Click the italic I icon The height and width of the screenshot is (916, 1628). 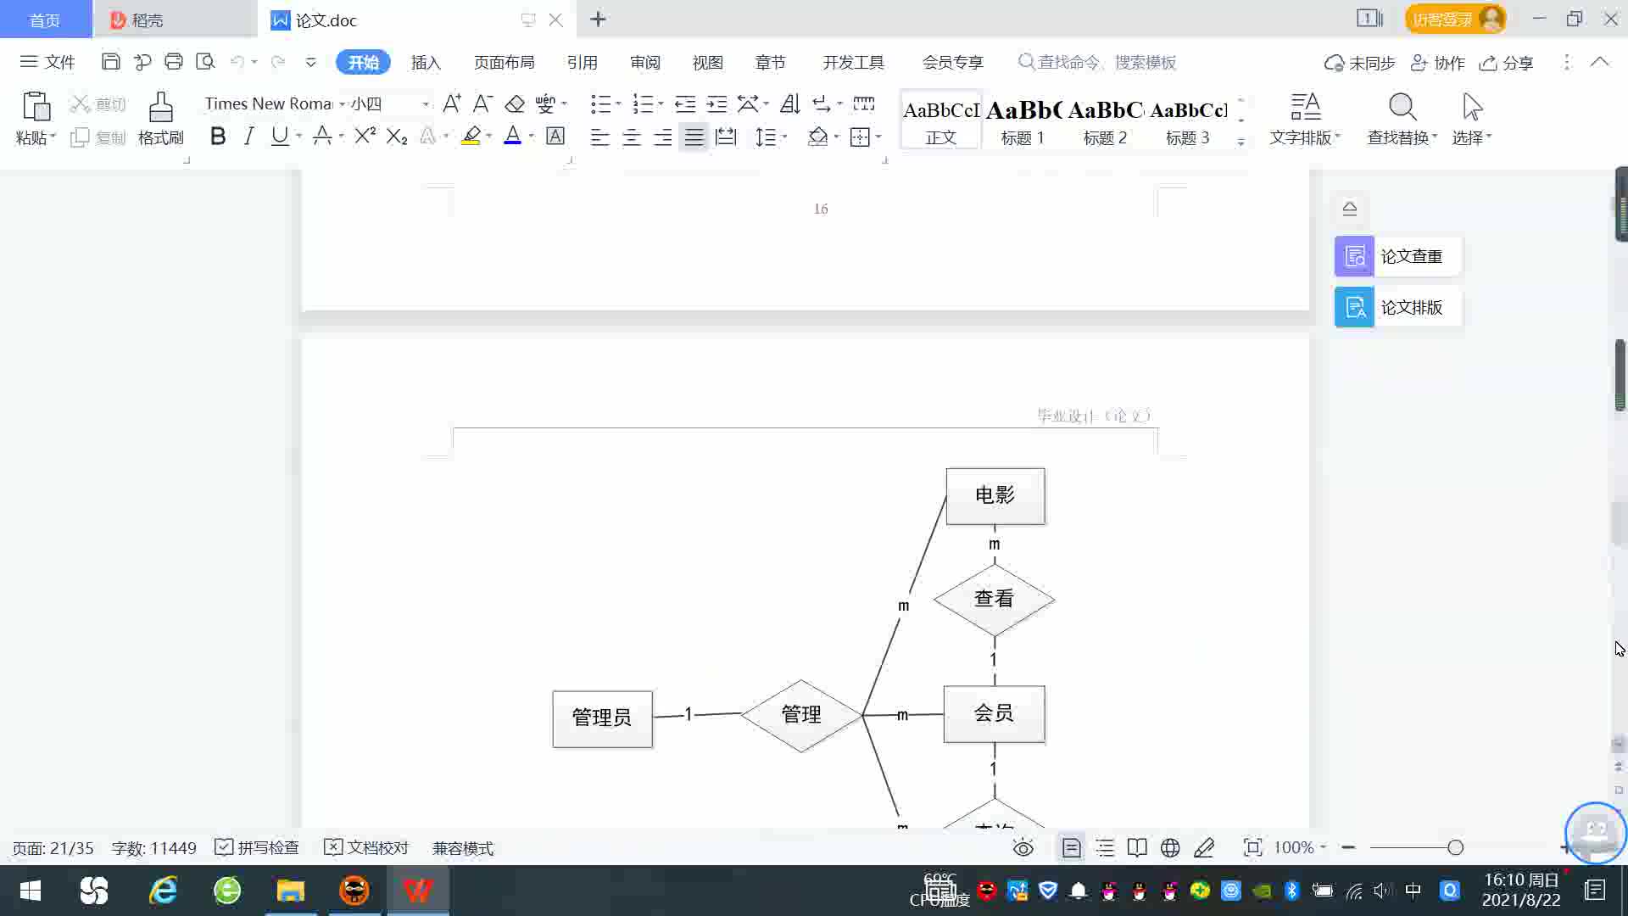248,137
